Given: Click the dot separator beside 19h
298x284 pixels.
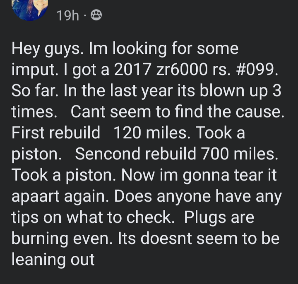Looking at the screenshot, I should click(x=85, y=16).
